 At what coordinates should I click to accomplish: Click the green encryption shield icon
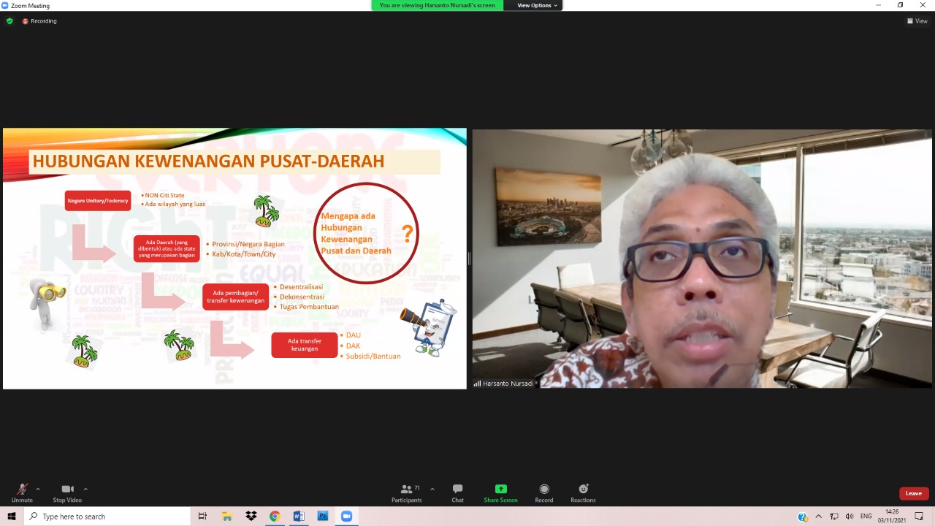(x=9, y=21)
